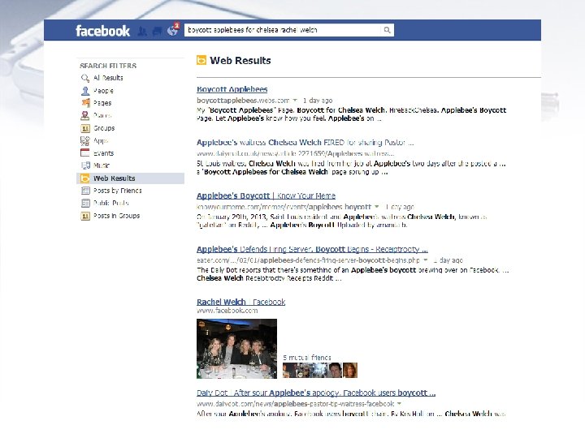Click the dailymail.co.uk URL text
This screenshot has height=438, width=585.
click(296, 153)
